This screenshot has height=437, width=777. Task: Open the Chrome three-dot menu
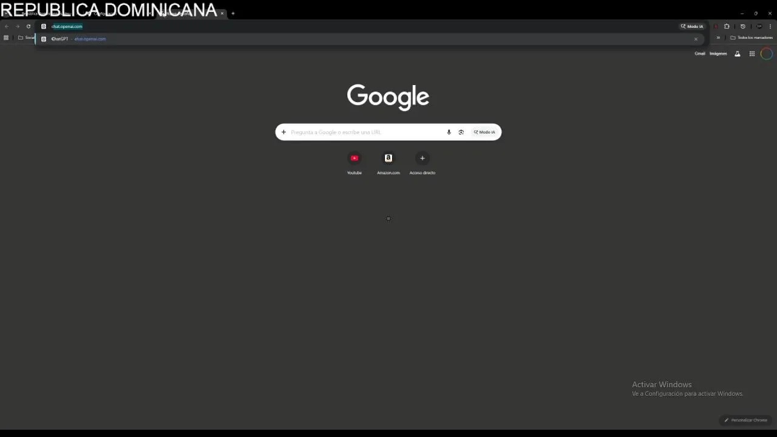(770, 26)
